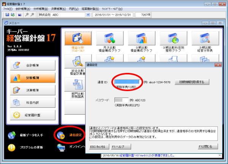
Task: Click the メニュー window title icon
Action: (x=6, y=23)
